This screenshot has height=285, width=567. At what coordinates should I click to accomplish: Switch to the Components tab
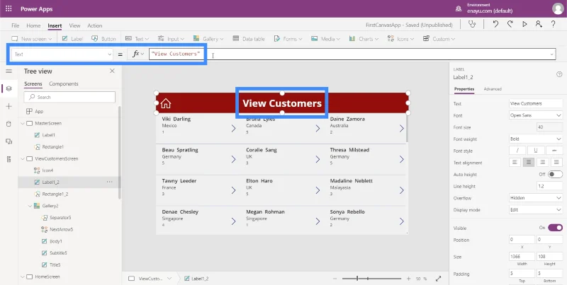point(64,83)
